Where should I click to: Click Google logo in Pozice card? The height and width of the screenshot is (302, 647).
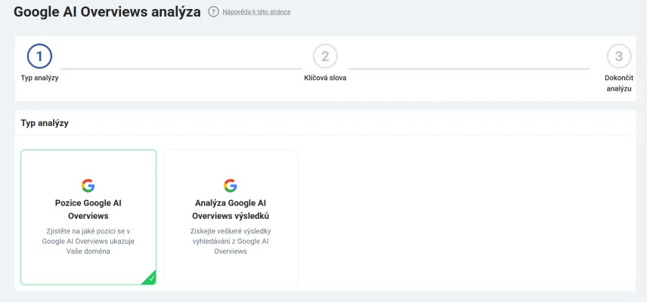pyautogui.click(x=88, y=186)
